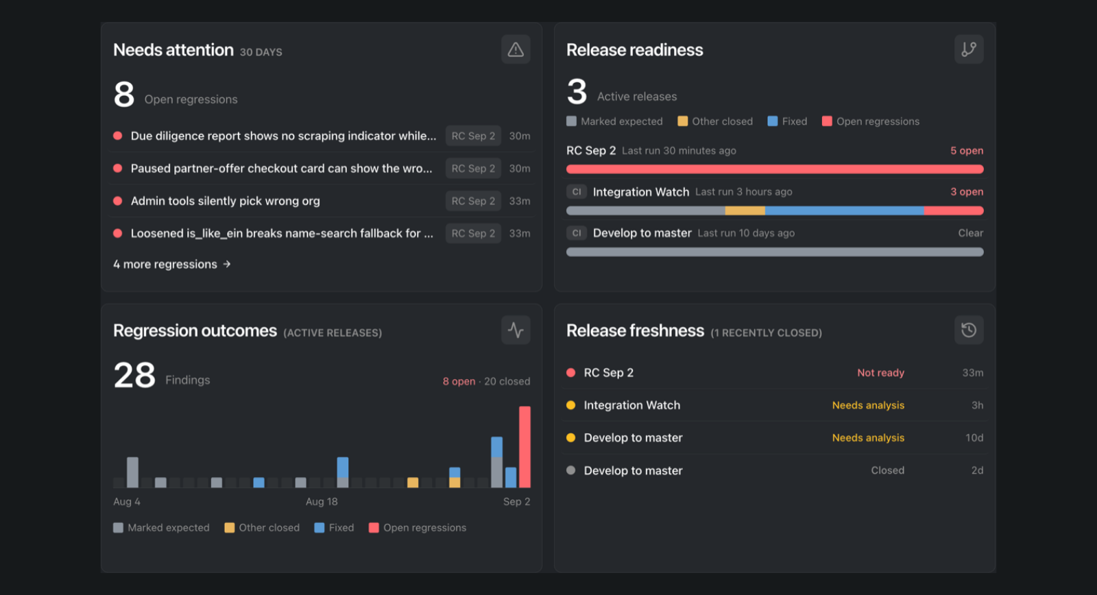
Task: Click the red status dot beside RC Sep 2 in Release freshness
Action: point(570,373)
